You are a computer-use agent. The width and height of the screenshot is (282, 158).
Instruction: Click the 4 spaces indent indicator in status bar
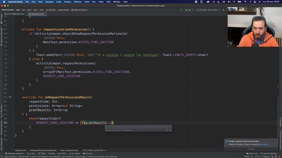(265, 157)
